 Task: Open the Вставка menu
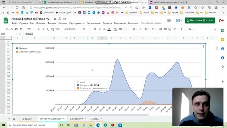[41, 23]
